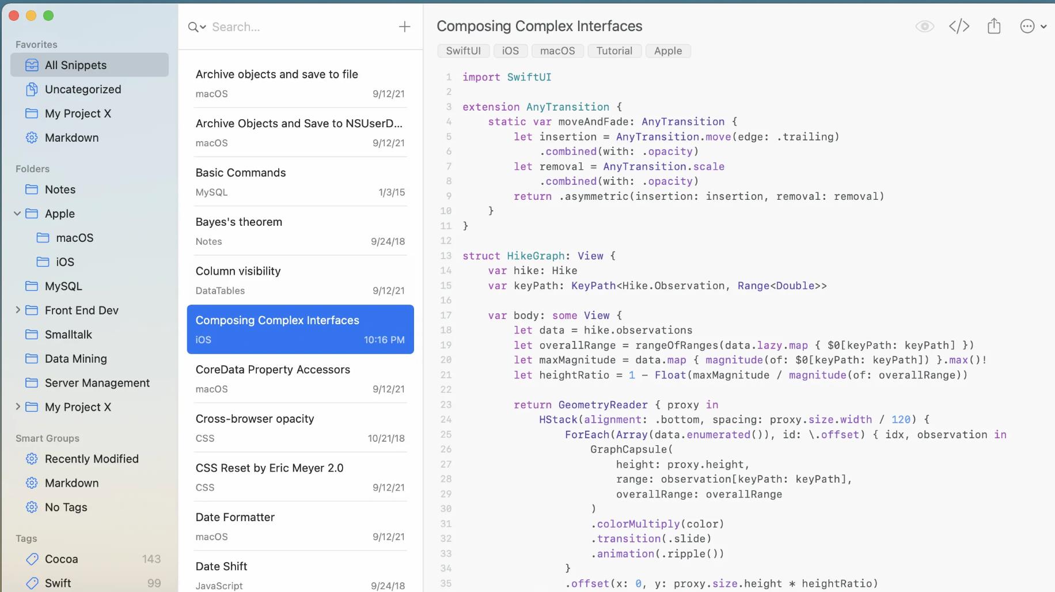1055x592 pixels.
Task: Open the No Tags smart group
Action: (x=66, y=507)
